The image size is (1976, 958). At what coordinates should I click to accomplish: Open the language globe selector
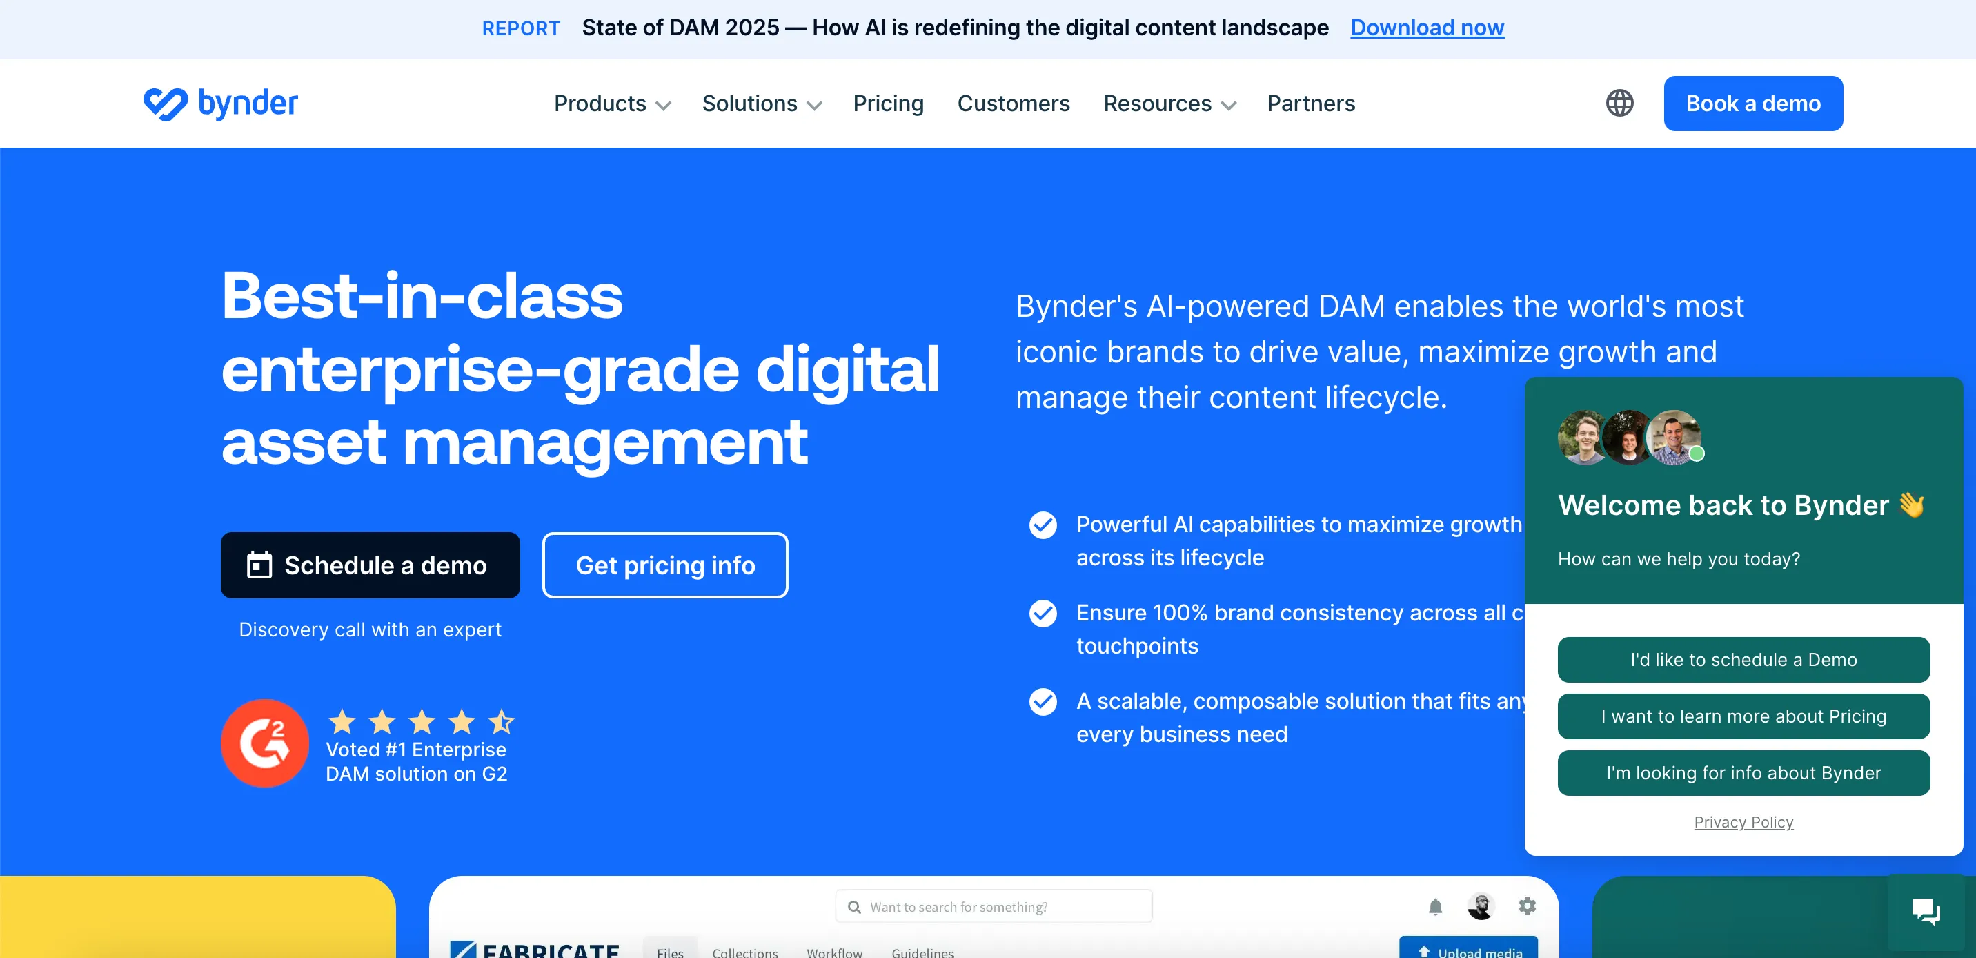(1619, 104)
